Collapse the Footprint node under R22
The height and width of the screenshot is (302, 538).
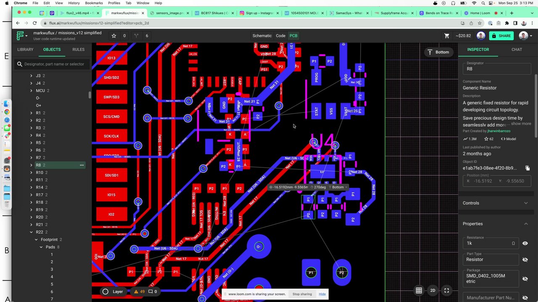pyautogui.click(x=36, y=240)
